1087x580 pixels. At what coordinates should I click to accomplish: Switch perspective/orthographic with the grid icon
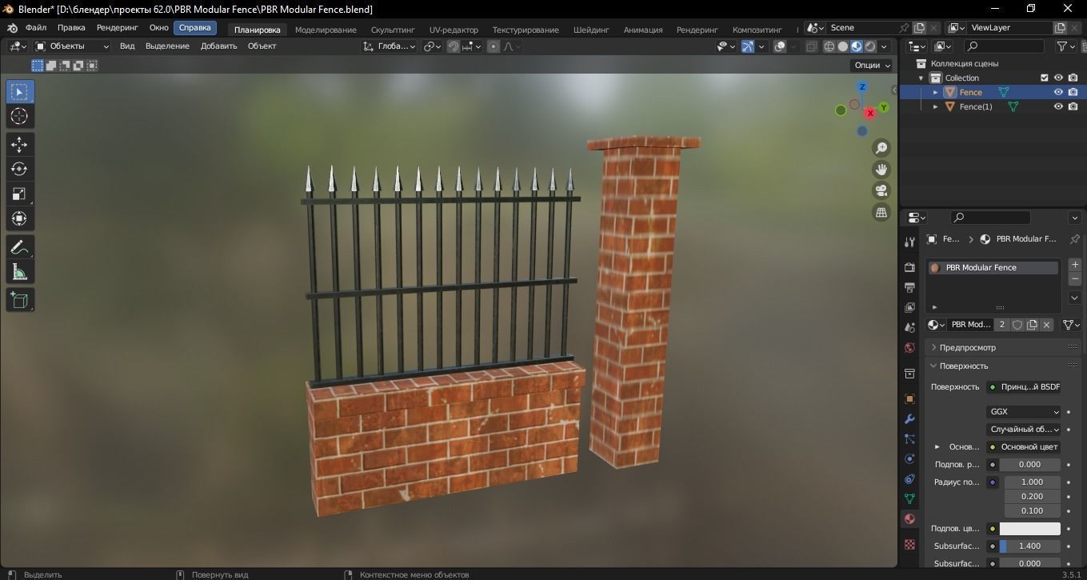tap(881, 213)
